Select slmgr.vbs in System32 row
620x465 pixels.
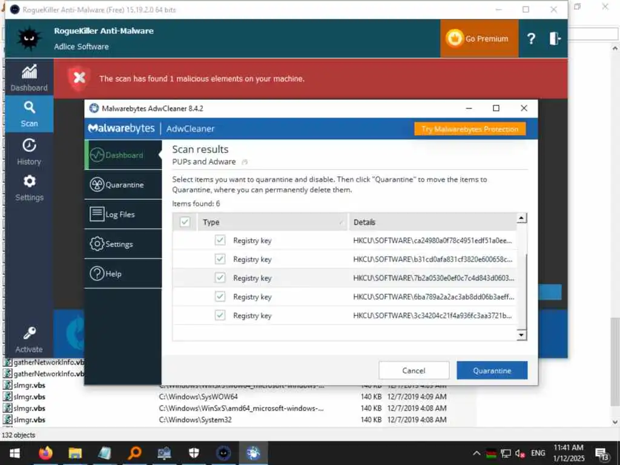tap(29, 420)
